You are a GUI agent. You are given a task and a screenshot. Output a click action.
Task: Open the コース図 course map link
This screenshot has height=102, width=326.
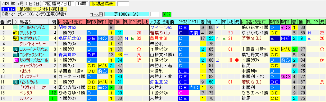pos(96,14)
